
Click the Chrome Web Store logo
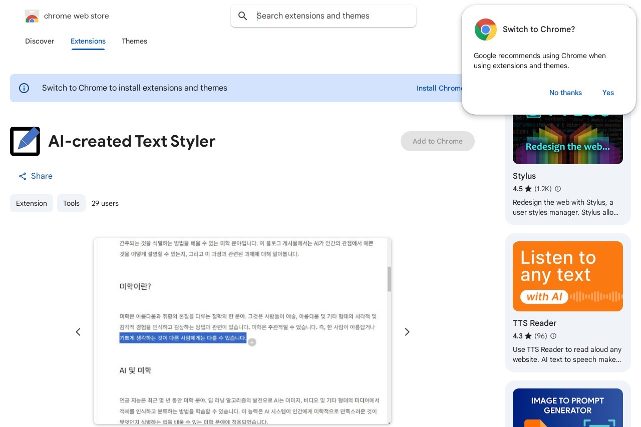32,16
